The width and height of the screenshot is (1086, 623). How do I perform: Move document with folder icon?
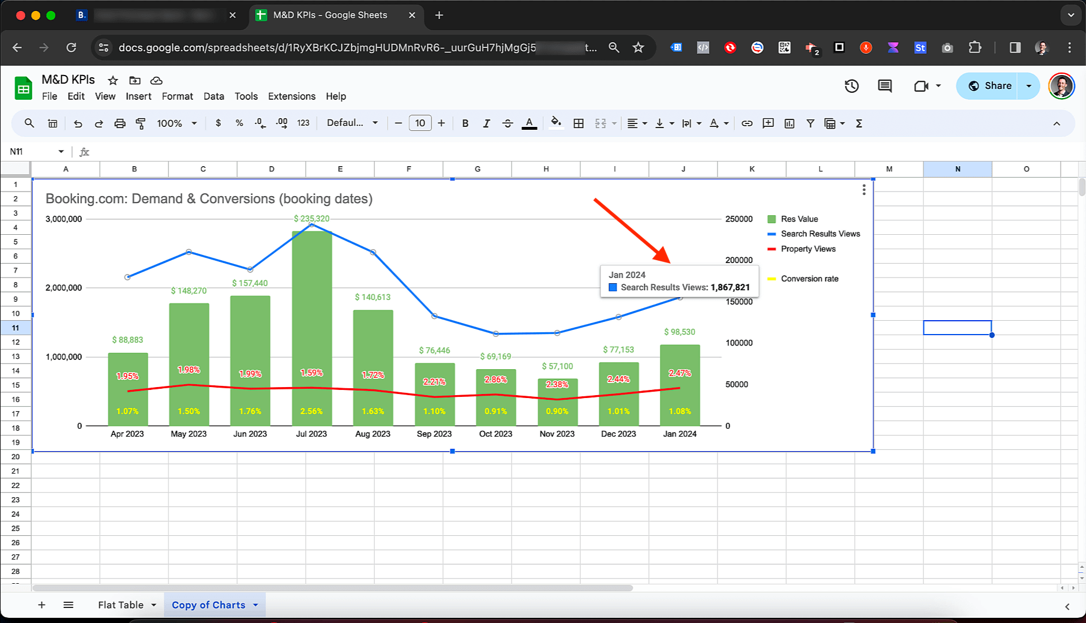tap(134, 80)
